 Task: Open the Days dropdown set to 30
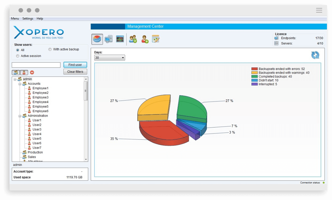110,58
